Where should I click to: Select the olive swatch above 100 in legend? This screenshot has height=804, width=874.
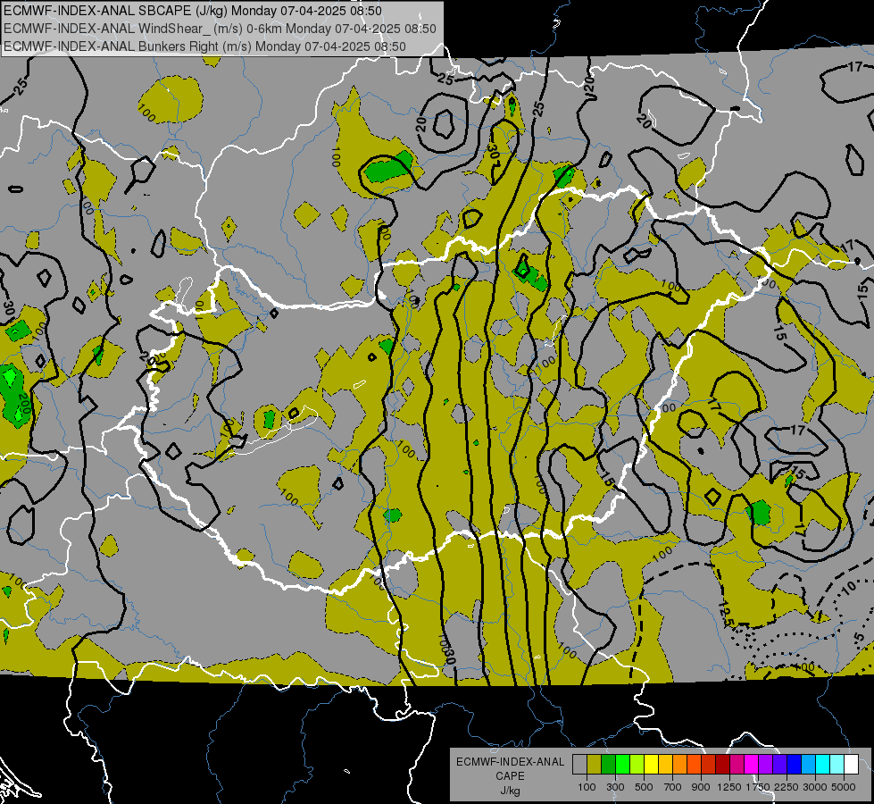[x=594, y=765]
